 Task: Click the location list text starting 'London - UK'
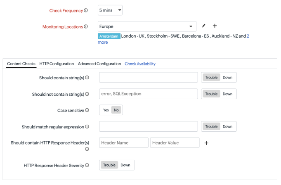184,36
